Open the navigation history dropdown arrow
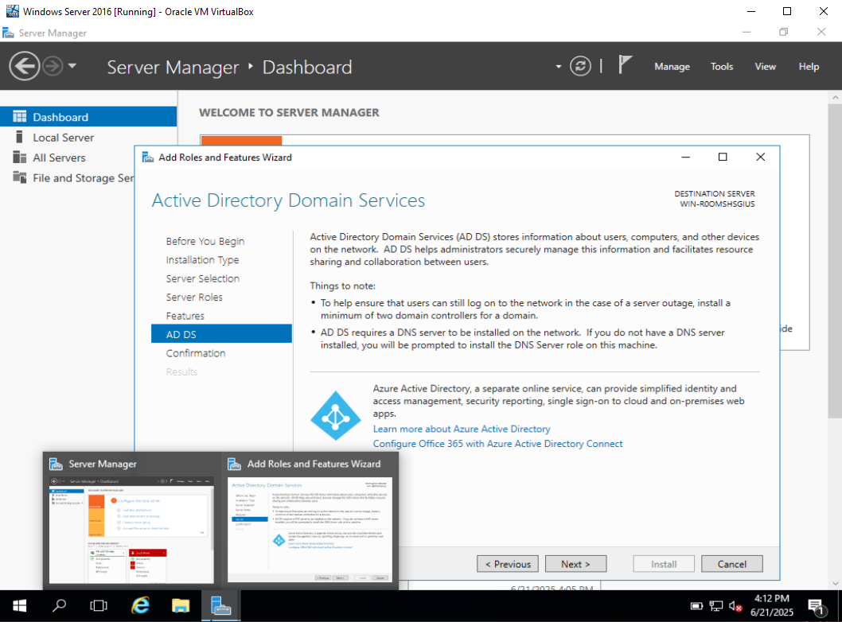The image size is (842, 622). [72, 66]
